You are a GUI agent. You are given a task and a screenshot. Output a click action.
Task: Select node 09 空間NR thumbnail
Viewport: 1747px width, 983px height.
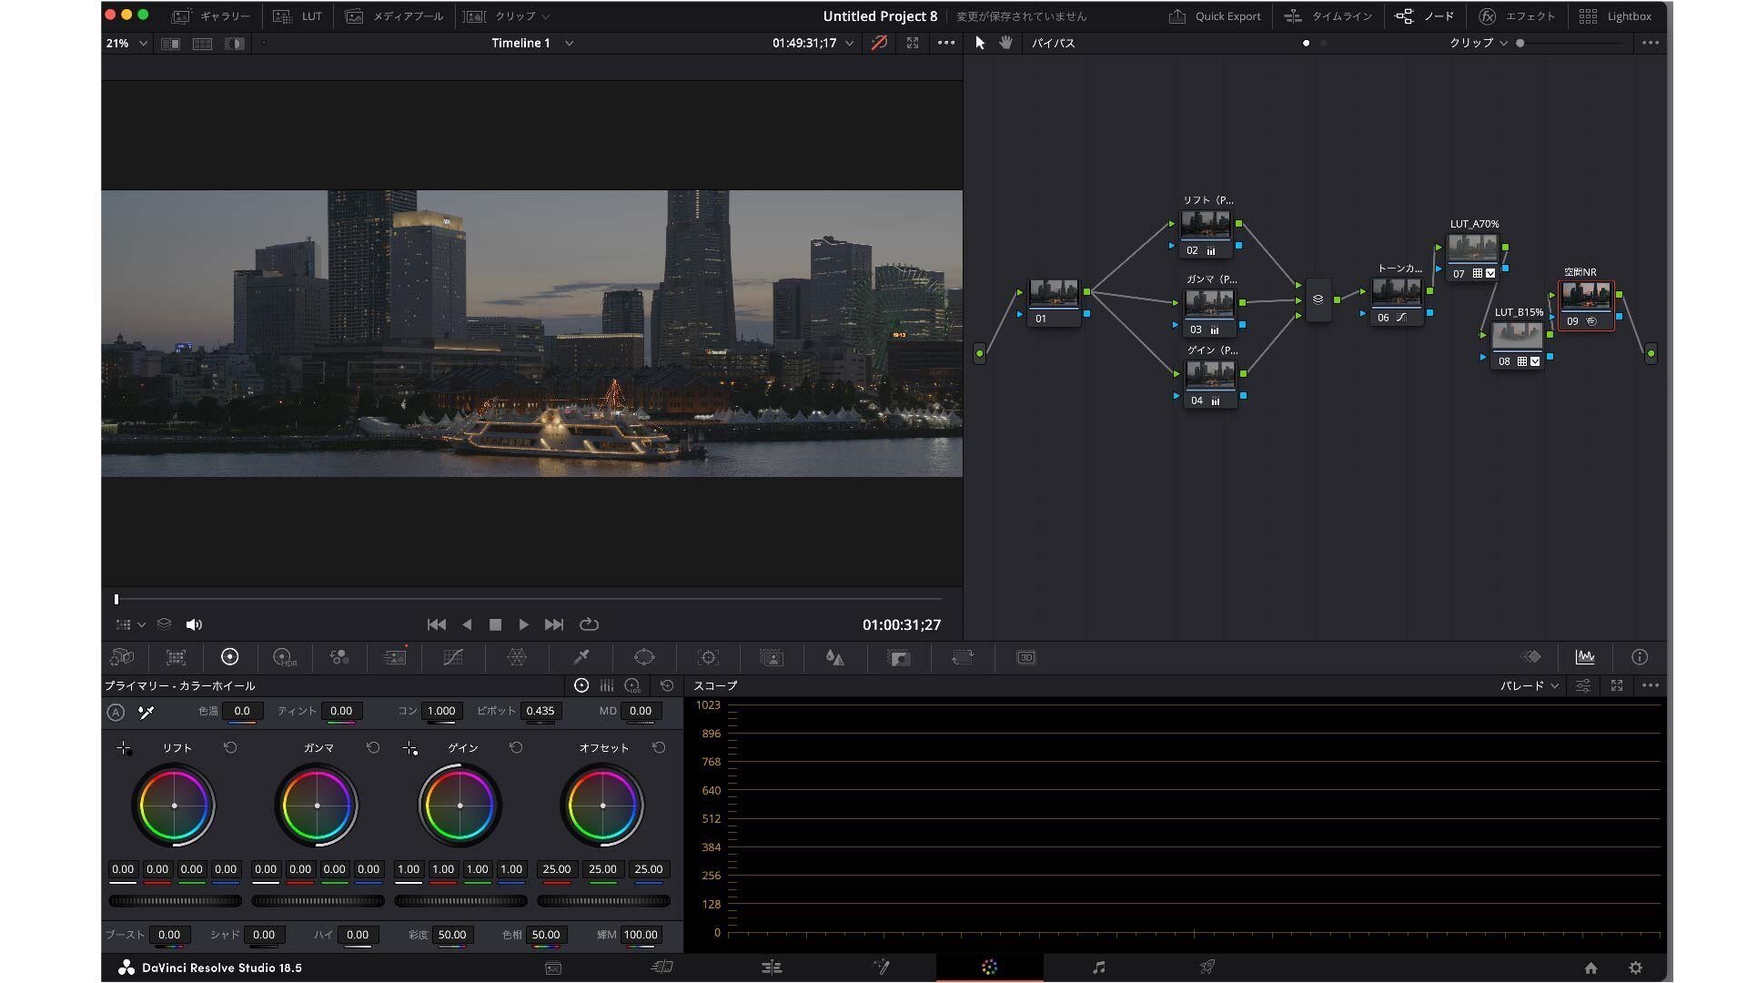[x=1586, y=296]
